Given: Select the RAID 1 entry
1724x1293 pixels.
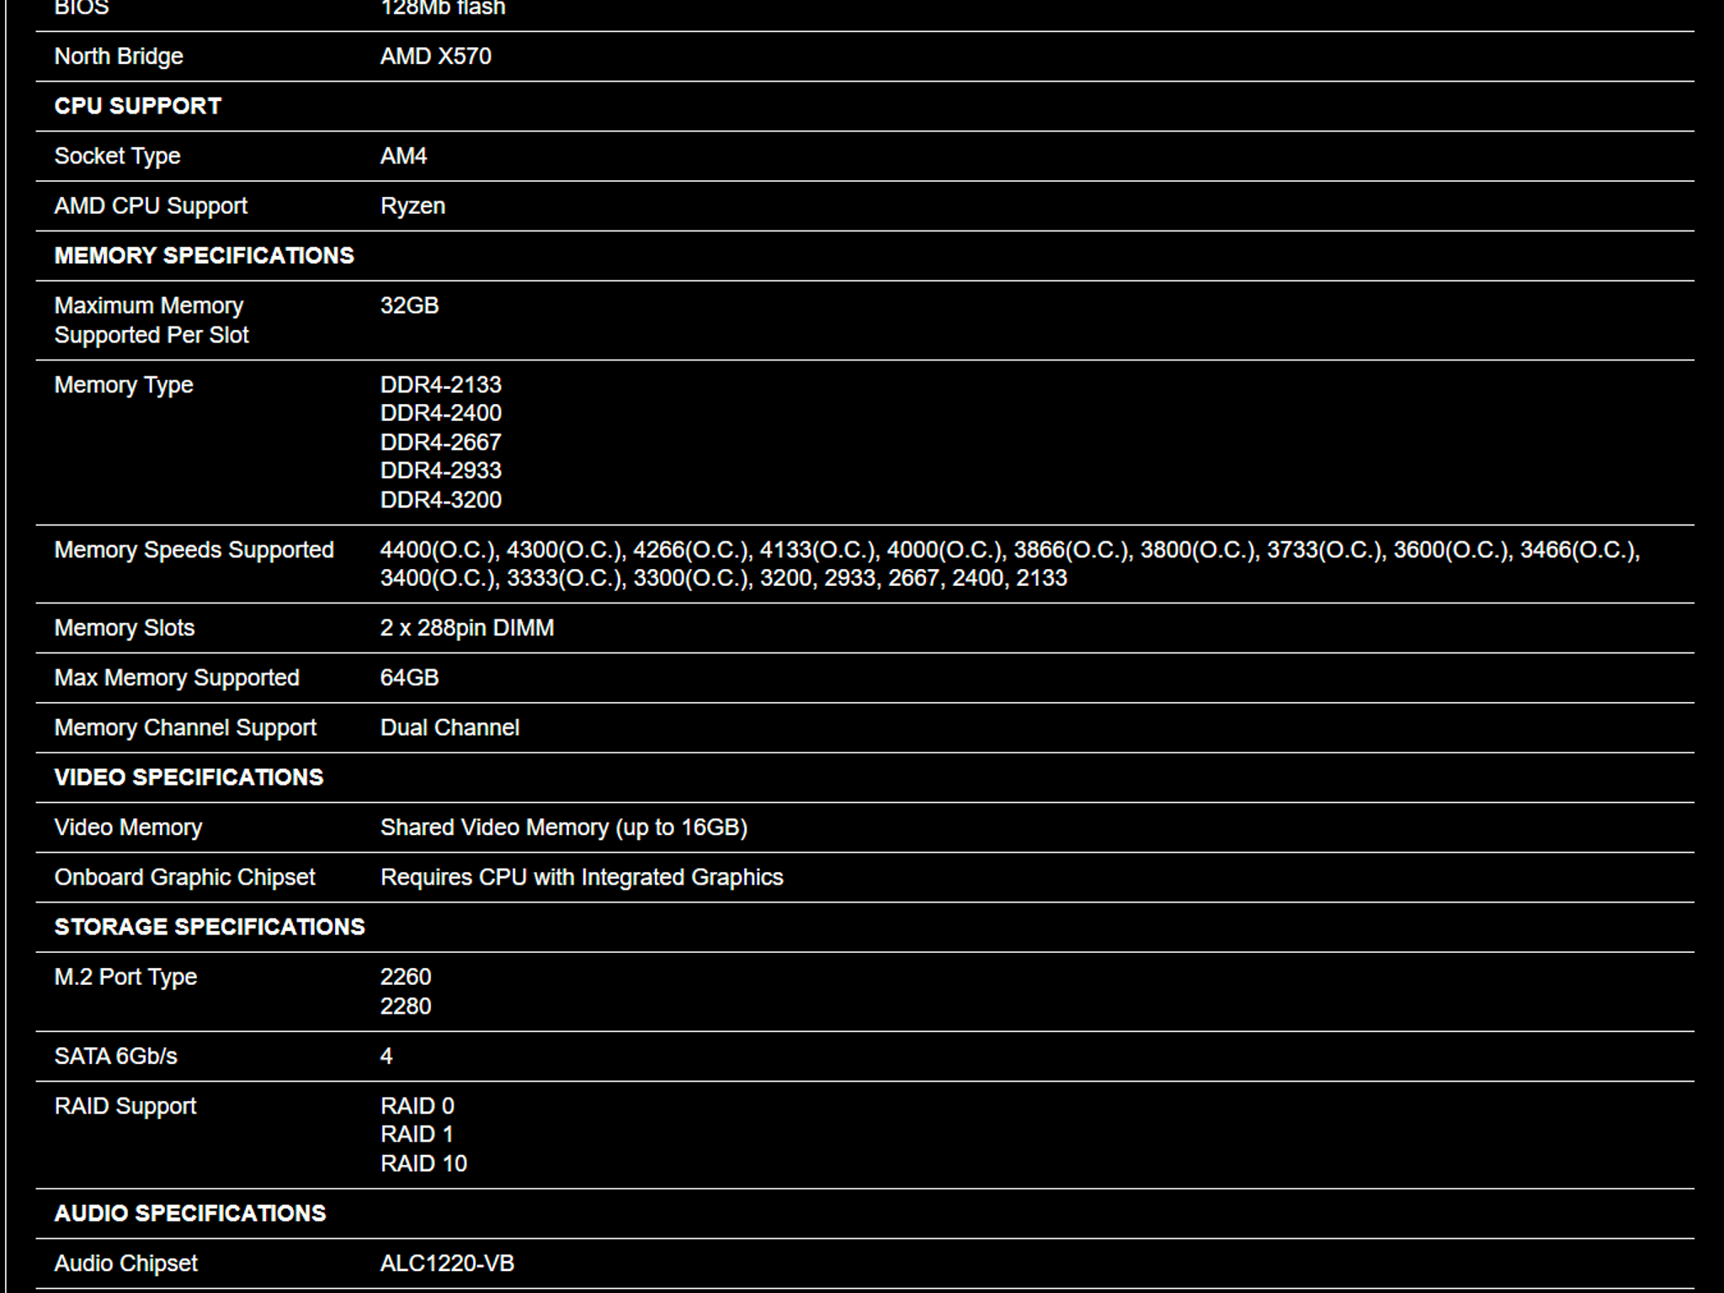Looking at the screenshot, I should tap(418, 1135).
